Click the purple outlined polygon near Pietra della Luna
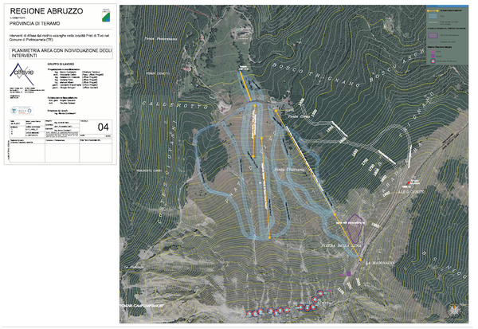The width and height of the screenshot is (478, 329). click(x=355, y=227)
